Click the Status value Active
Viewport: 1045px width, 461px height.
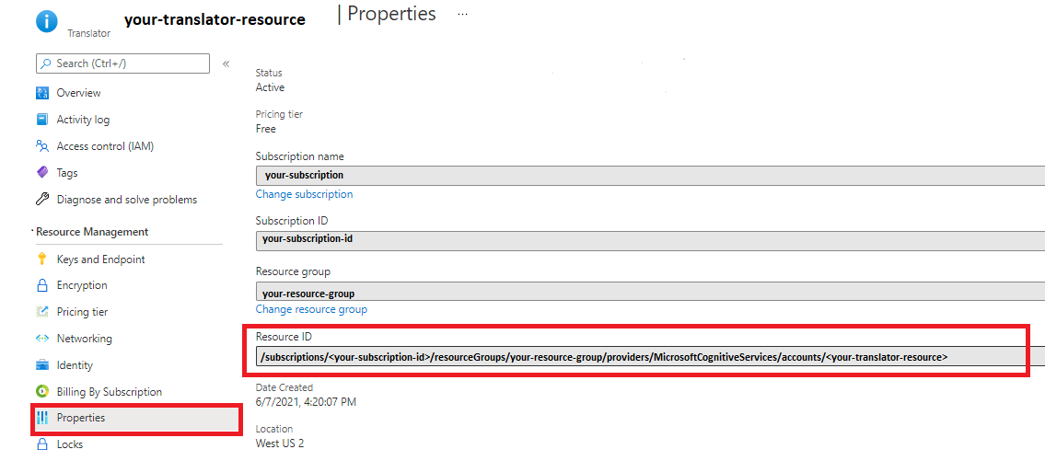(x=270, y=87)
